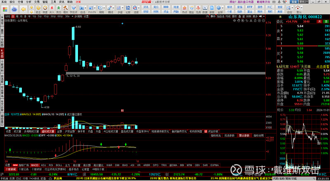The image size is (330, 181).
Task: Click the page-down yellow arrow icon
Action: [32, 12]
